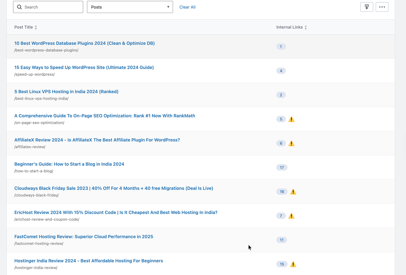
Task: Click warning icon for On-Page SEO Optimization post
Action: pyautogui.click(x=291, y=119)
